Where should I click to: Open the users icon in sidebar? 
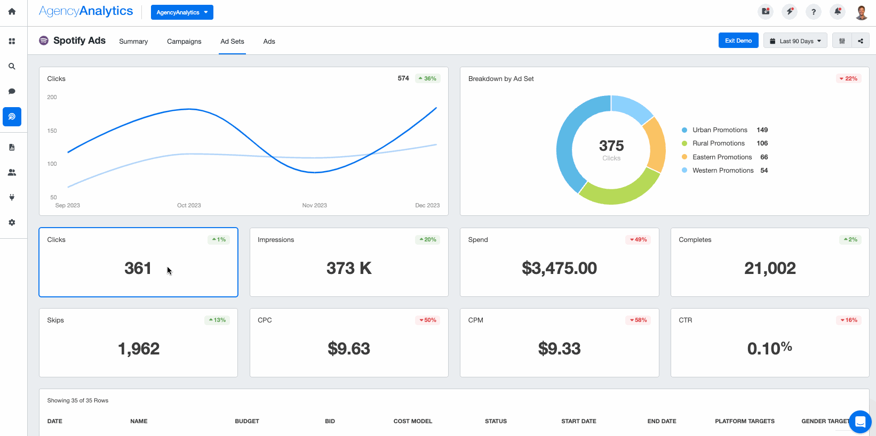12,173
